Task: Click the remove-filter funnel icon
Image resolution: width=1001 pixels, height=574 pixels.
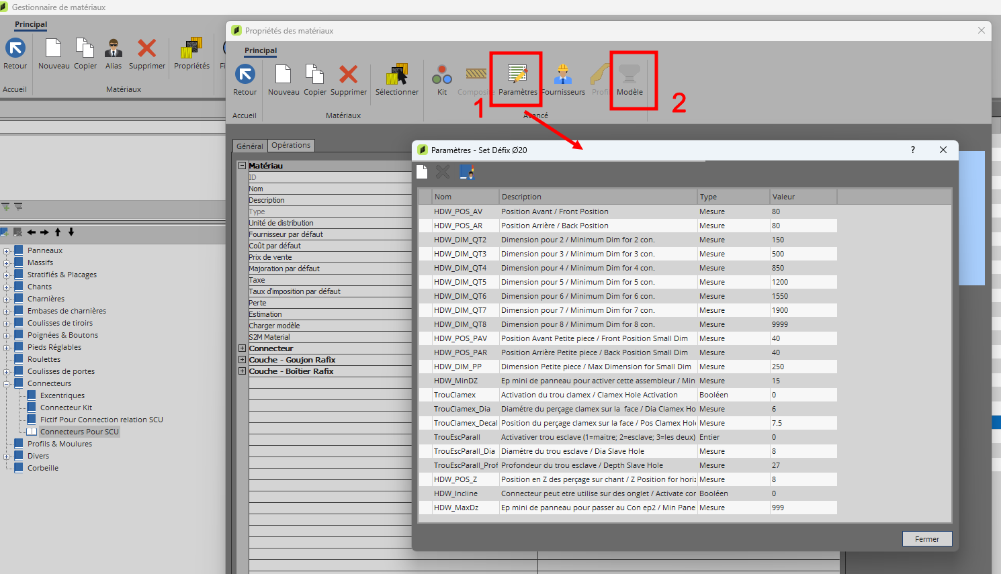Action: point(18,207)
